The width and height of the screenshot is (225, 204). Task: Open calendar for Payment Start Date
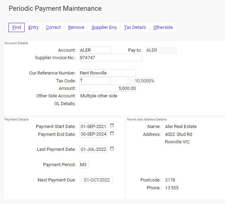[112, 126]
